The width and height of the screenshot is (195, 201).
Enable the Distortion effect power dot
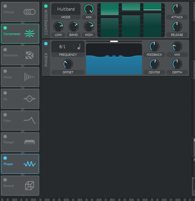tap(5, 50)
